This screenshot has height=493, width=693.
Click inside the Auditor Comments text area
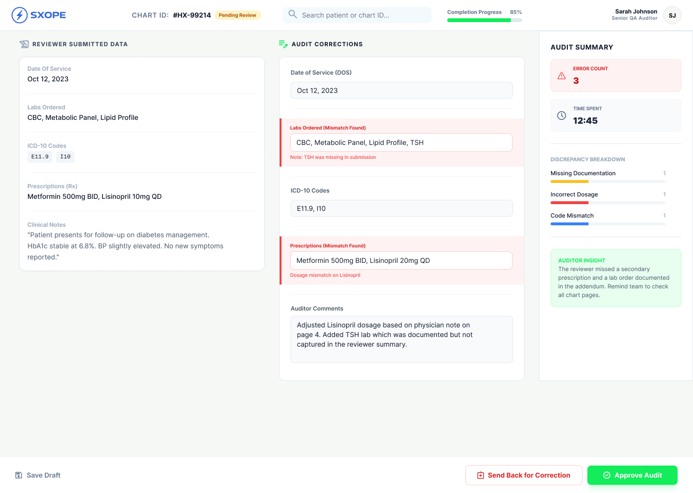402,339
